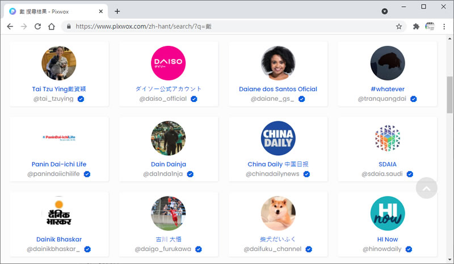Click the Tai Tzu Ying name link
Viewport: 454px width, 264px height.
click(x=59, y=89)
